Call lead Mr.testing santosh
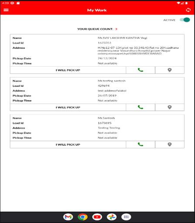195x223 pixels. (140, 107)
